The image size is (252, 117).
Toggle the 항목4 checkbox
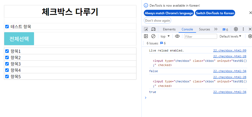point(7,70)
